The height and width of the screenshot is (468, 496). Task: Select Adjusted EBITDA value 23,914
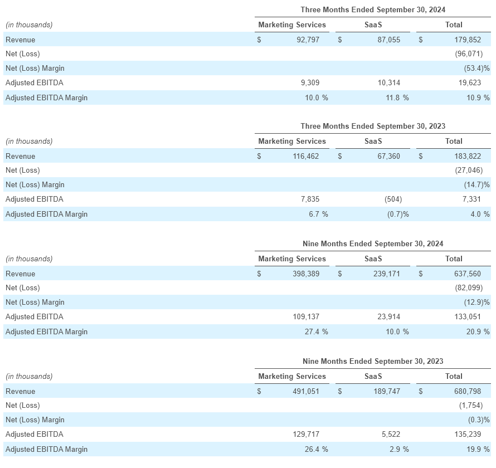389,317
